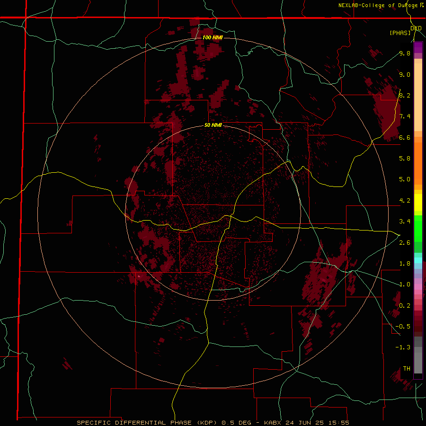This screenshot has height=426, width=426.
Task: Click the 2.6 legend value
Action: [x=405, y=243]
